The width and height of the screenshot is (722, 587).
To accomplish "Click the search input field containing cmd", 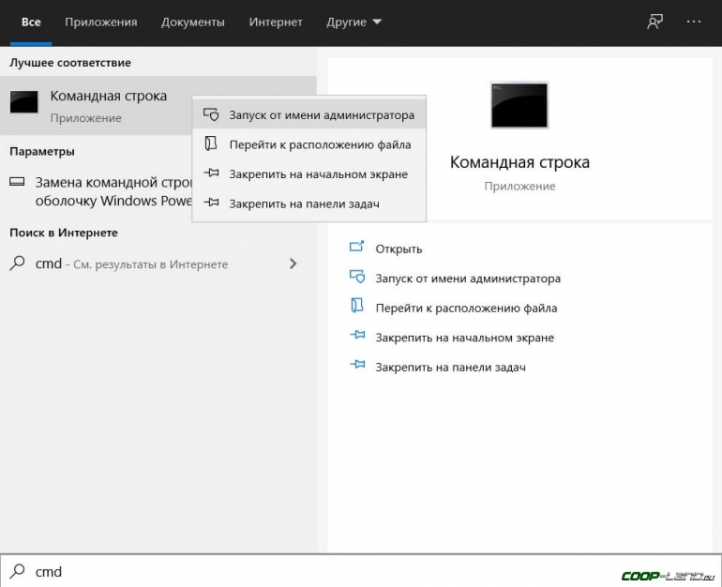I will coord(281,571).
